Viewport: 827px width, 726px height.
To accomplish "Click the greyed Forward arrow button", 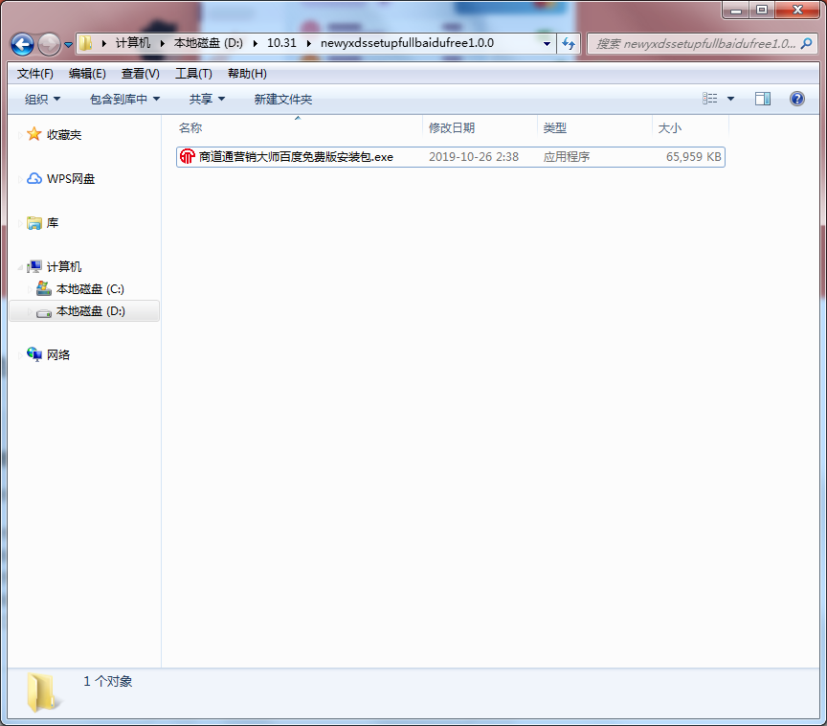I will (50, 44).
